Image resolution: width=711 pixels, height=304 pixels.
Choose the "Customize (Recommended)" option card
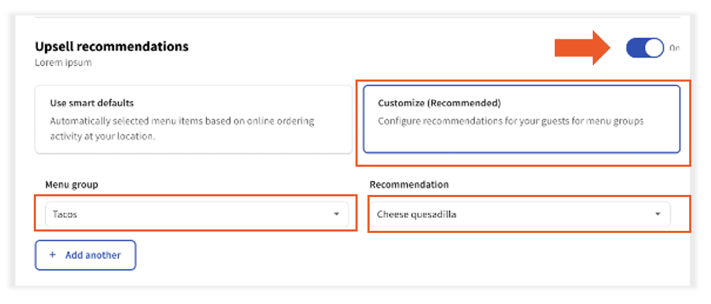click(521, 120)
